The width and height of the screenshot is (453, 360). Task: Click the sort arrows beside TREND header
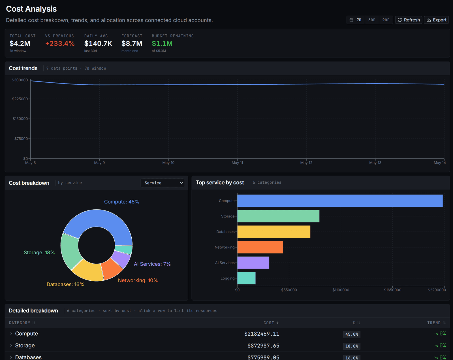[x=444, y=323]
